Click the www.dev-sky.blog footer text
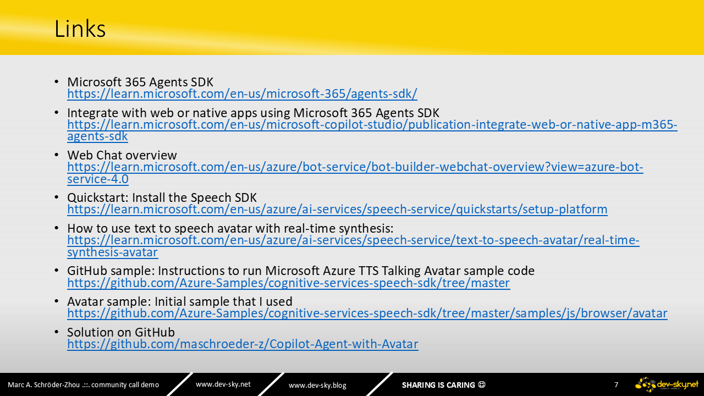This screenshot has height=396, width=704. tap(317, 385)
